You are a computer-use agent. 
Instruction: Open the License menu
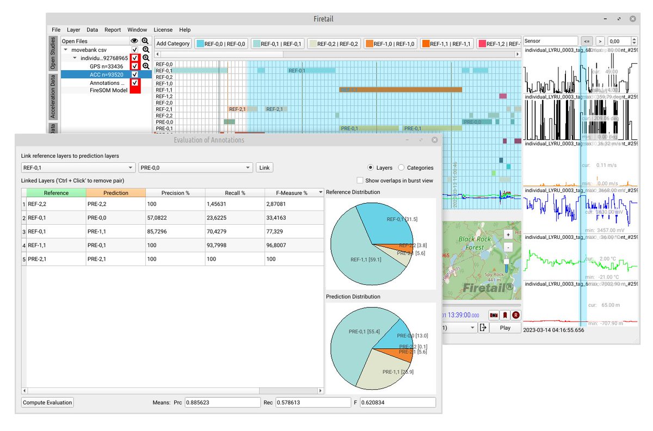click(x=163, y=30)
